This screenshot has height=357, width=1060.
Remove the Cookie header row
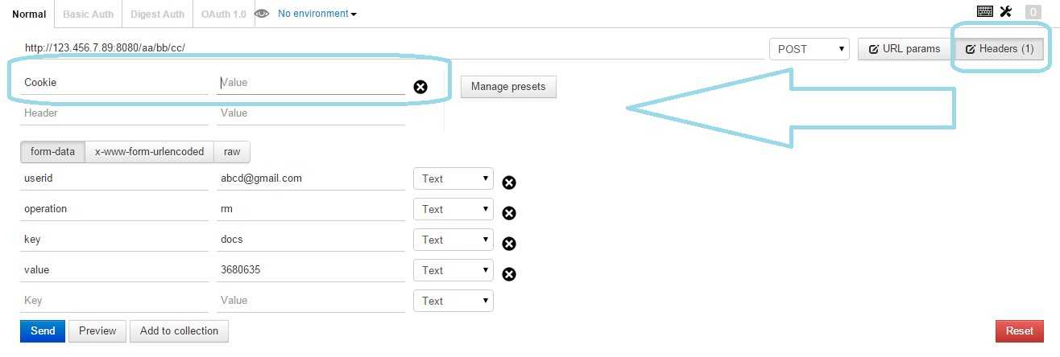[420, 87]
